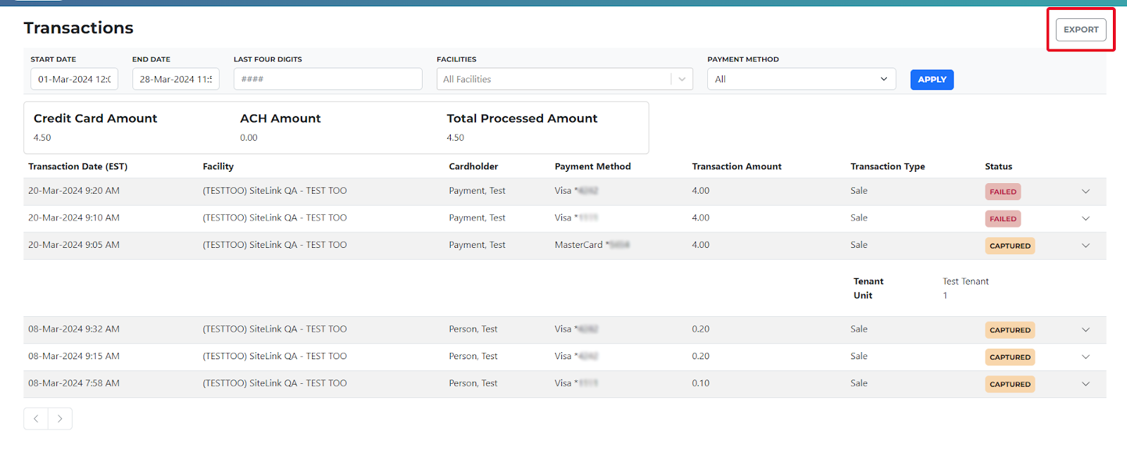The height and width of the screenshot is (474, 1127).
Task: Click the Test Tenant value
Action: [x=966, y=281]
